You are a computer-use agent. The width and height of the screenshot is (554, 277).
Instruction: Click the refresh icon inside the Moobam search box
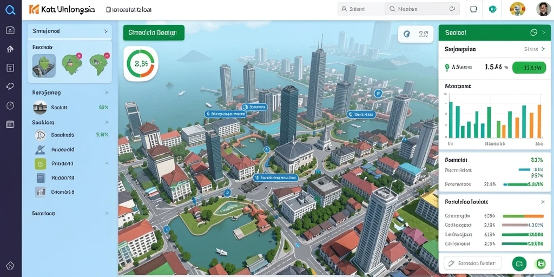[452, 9]
